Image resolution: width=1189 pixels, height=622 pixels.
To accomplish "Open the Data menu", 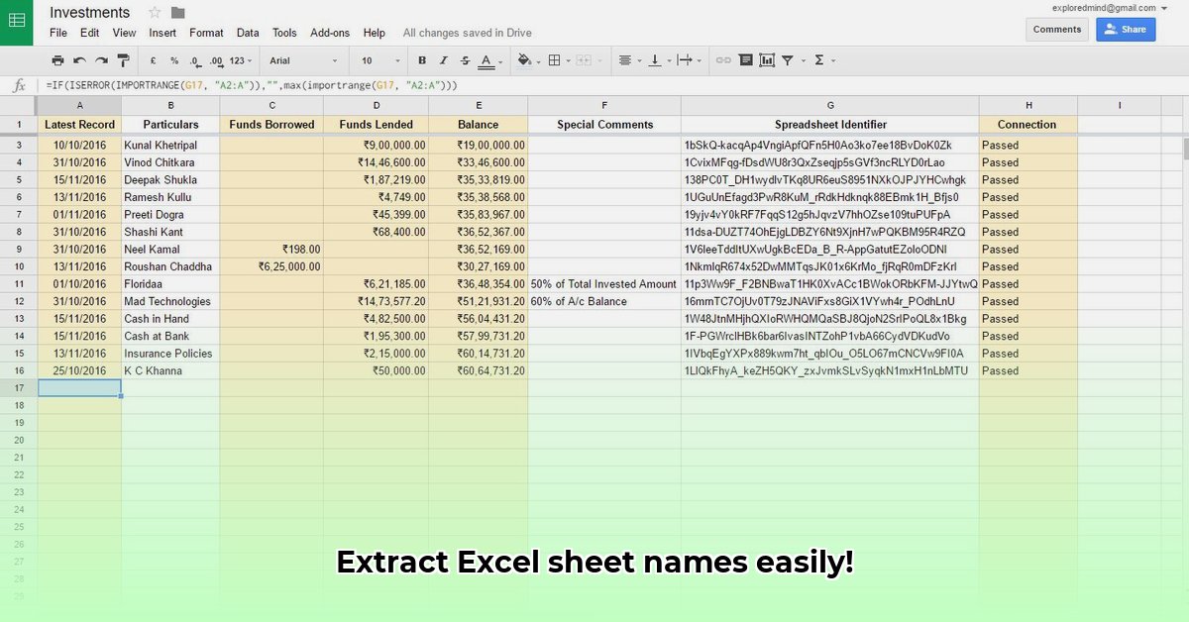I will coord(248,33).
